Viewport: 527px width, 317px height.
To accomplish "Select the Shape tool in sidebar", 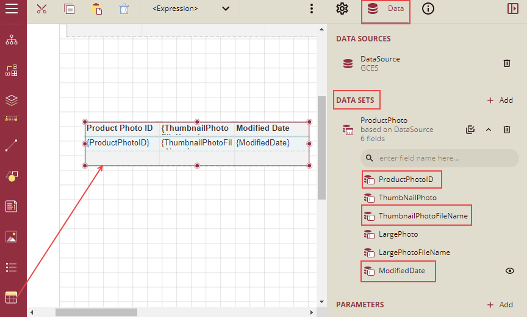I will (x=12, y=176).
